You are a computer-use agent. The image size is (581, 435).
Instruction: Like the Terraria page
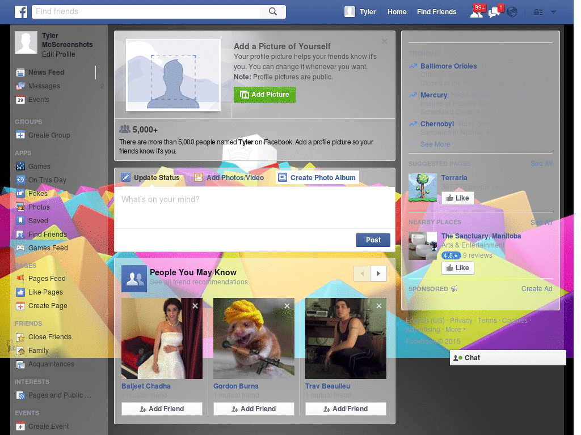(x=458, y=198)
